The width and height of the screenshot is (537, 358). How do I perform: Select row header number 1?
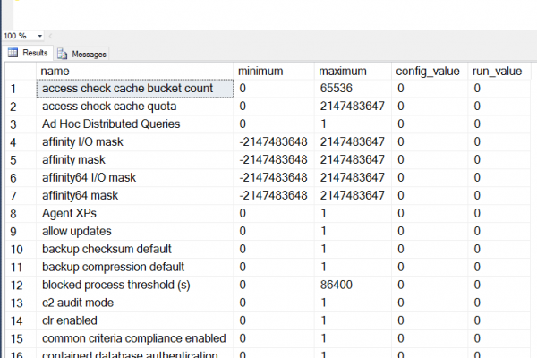(x=21, y=89)
